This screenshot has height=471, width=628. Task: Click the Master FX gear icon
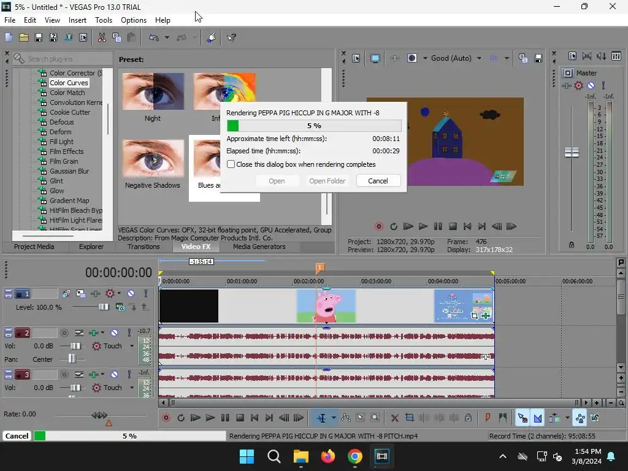pos(578,85)
